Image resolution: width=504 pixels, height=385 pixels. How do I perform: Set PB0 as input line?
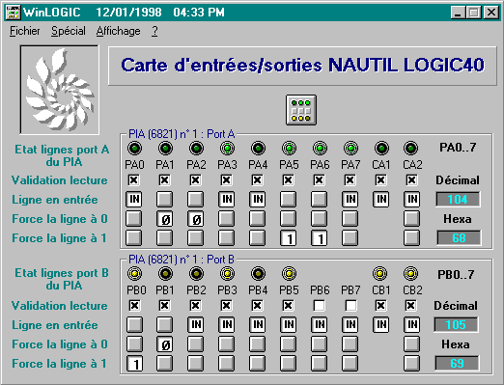(134, 324)
